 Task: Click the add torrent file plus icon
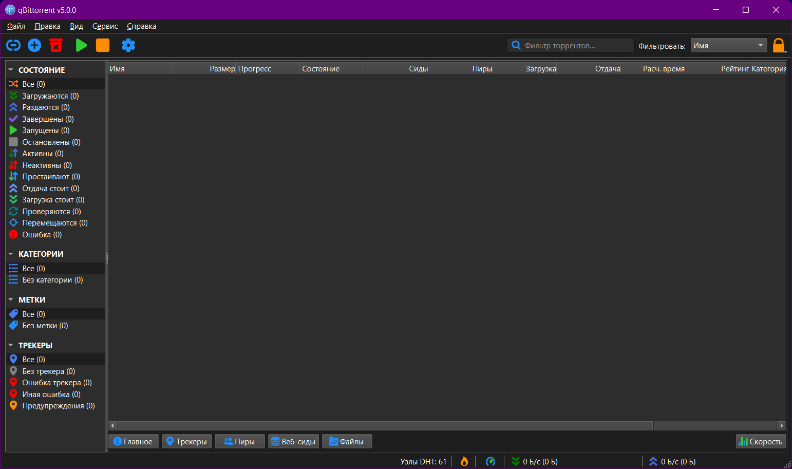click(34, 45)
